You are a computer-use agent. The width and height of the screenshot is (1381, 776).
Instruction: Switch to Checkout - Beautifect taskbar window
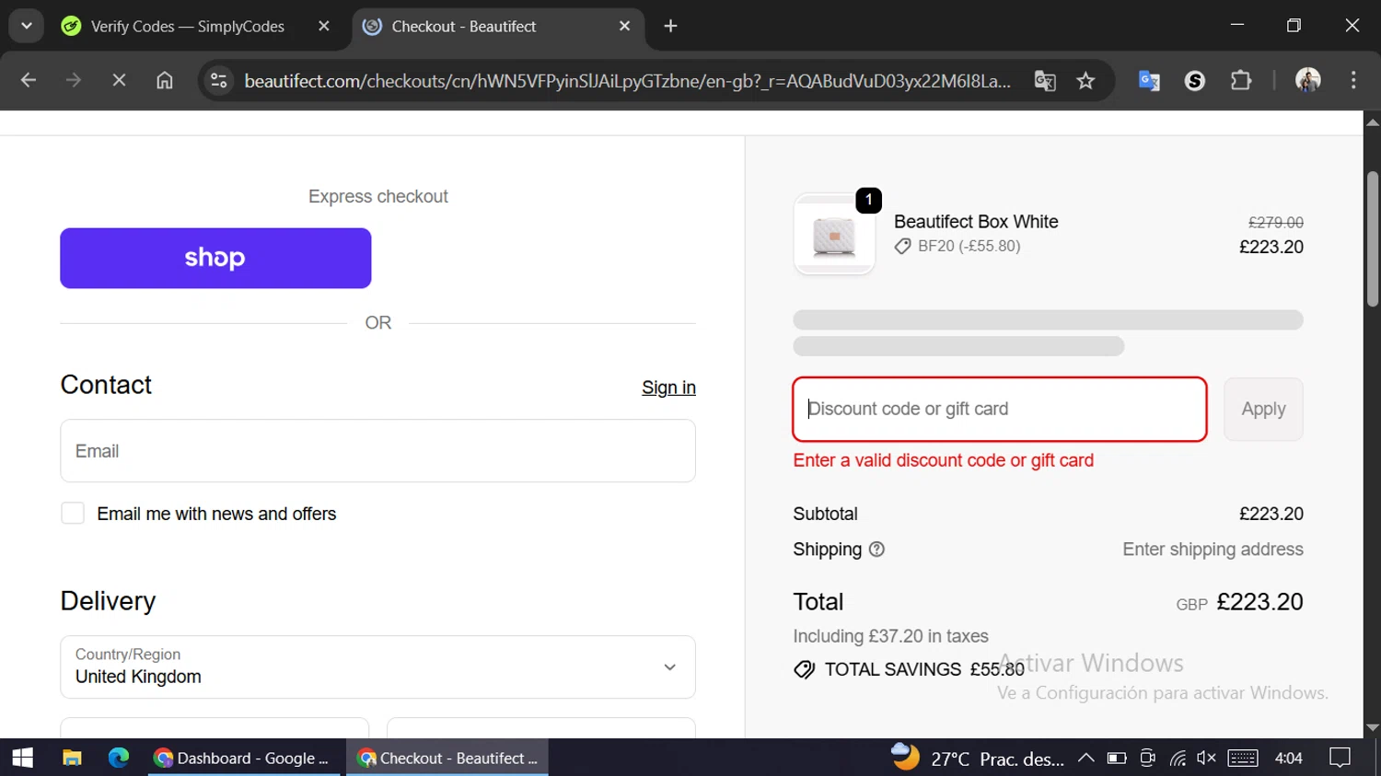pos(447,758)
